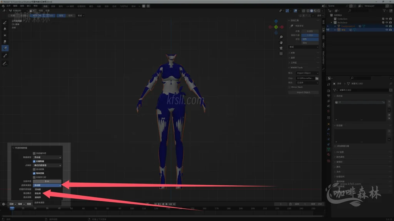Screen dimensions: 394x221
Task: Click the Blender logo app menu
Action: coord(3,6)
